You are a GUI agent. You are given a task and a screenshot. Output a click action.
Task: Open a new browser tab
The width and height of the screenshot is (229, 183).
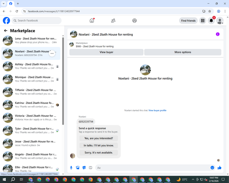click(x=18, y=4)
